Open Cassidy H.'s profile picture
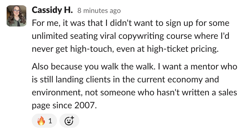 16,16
